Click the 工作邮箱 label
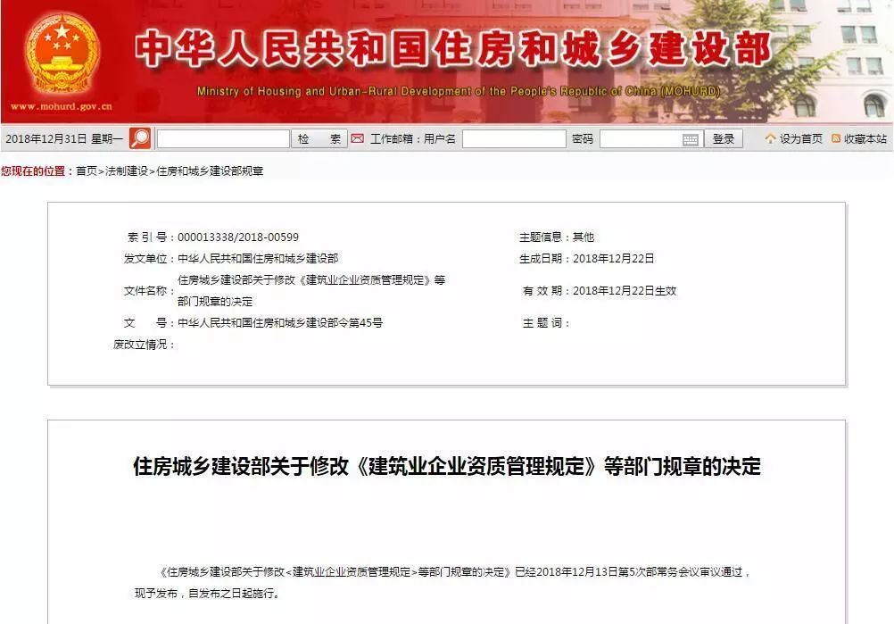Screen dimensions: 894x624 pos(395,138)
